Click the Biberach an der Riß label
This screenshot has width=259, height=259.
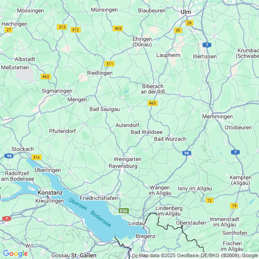pyautogui.click(x=153, y=89)
